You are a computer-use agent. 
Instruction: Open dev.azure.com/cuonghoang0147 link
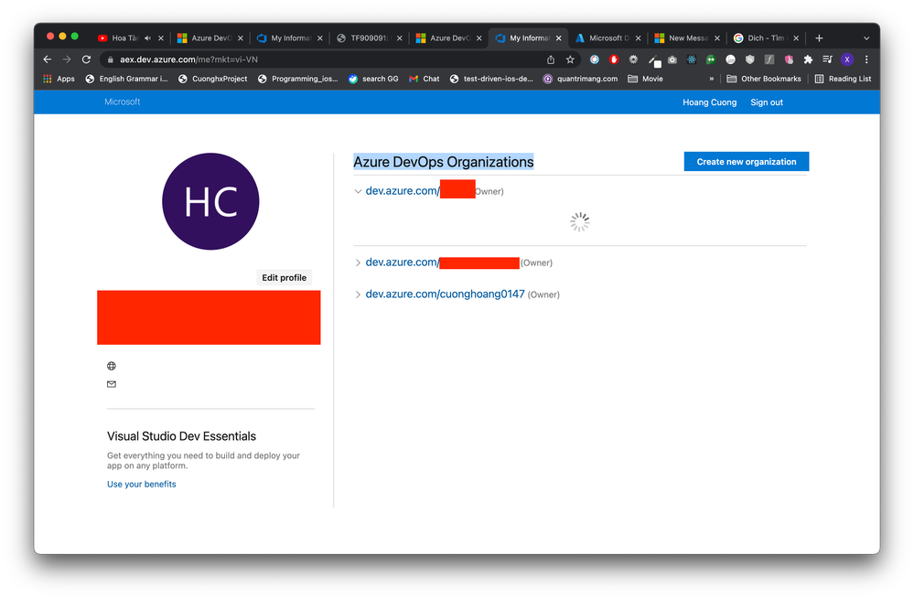[445, 294]
